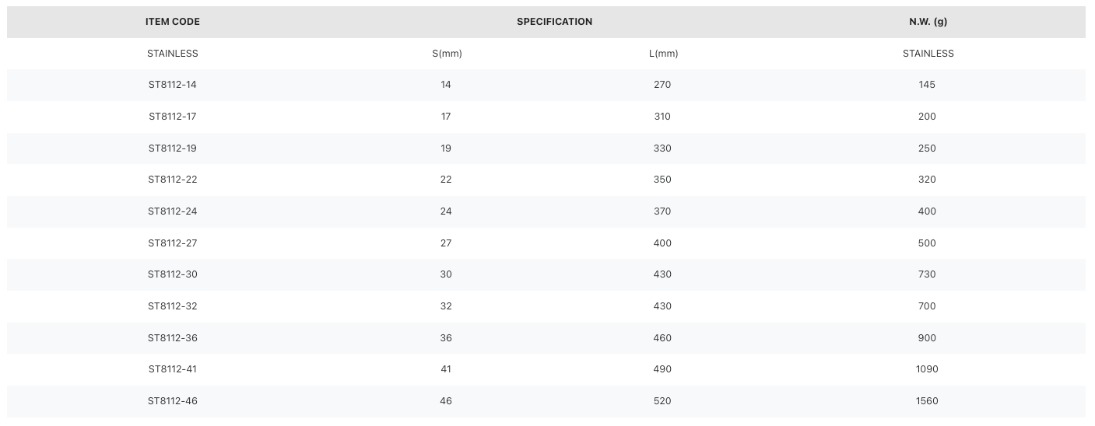Click the ITEM CODE column header

coord(173,22)
